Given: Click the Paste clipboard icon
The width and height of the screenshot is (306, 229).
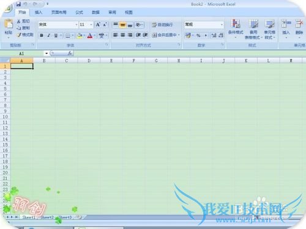Looking at the screenshot, I should point(9,24).
